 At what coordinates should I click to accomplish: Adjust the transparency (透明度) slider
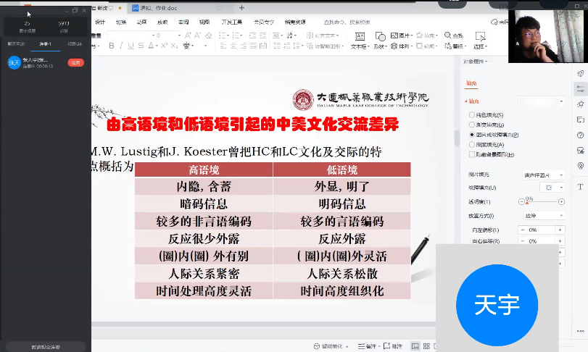pos(527,202)
